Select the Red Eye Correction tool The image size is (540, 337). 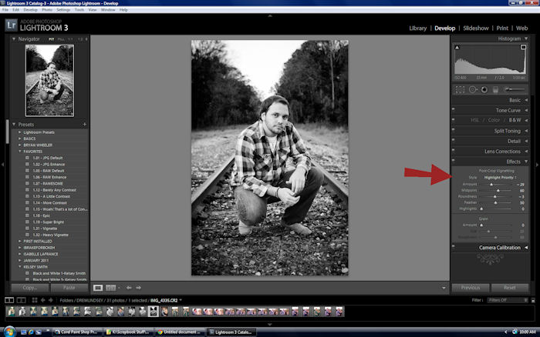[x=484, y=90]
